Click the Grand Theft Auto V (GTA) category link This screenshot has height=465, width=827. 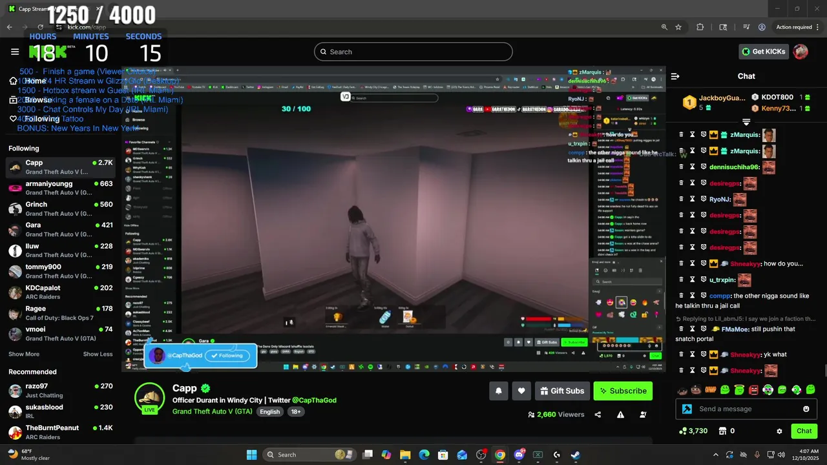pos(213,411)
